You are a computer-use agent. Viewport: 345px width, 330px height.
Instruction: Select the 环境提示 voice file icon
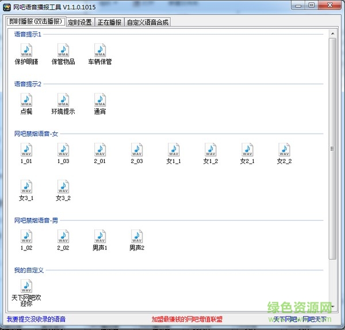[63, 100]
